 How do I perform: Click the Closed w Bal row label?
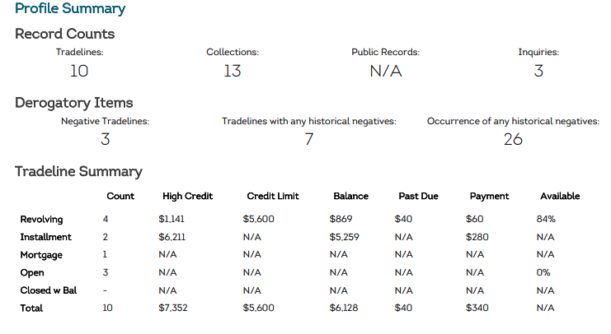pyautogui.click(x=49, y=290)
